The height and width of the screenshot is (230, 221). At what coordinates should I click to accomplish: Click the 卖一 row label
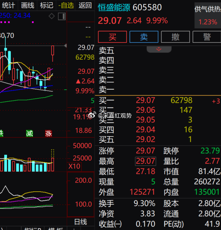(x=107, y=90)
